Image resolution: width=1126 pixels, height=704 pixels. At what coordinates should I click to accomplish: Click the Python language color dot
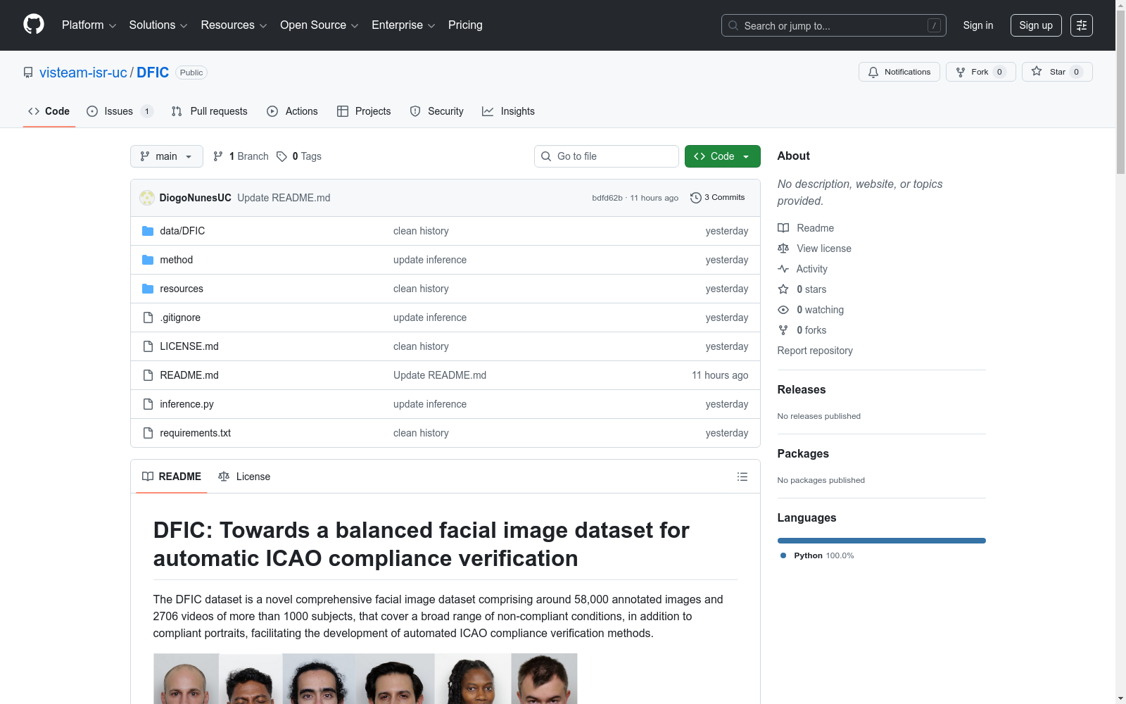[783, 555]
